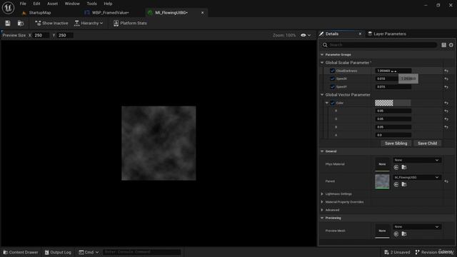Open the Window menu
This screenshot has height=257, width=457.
coord(72,4)
